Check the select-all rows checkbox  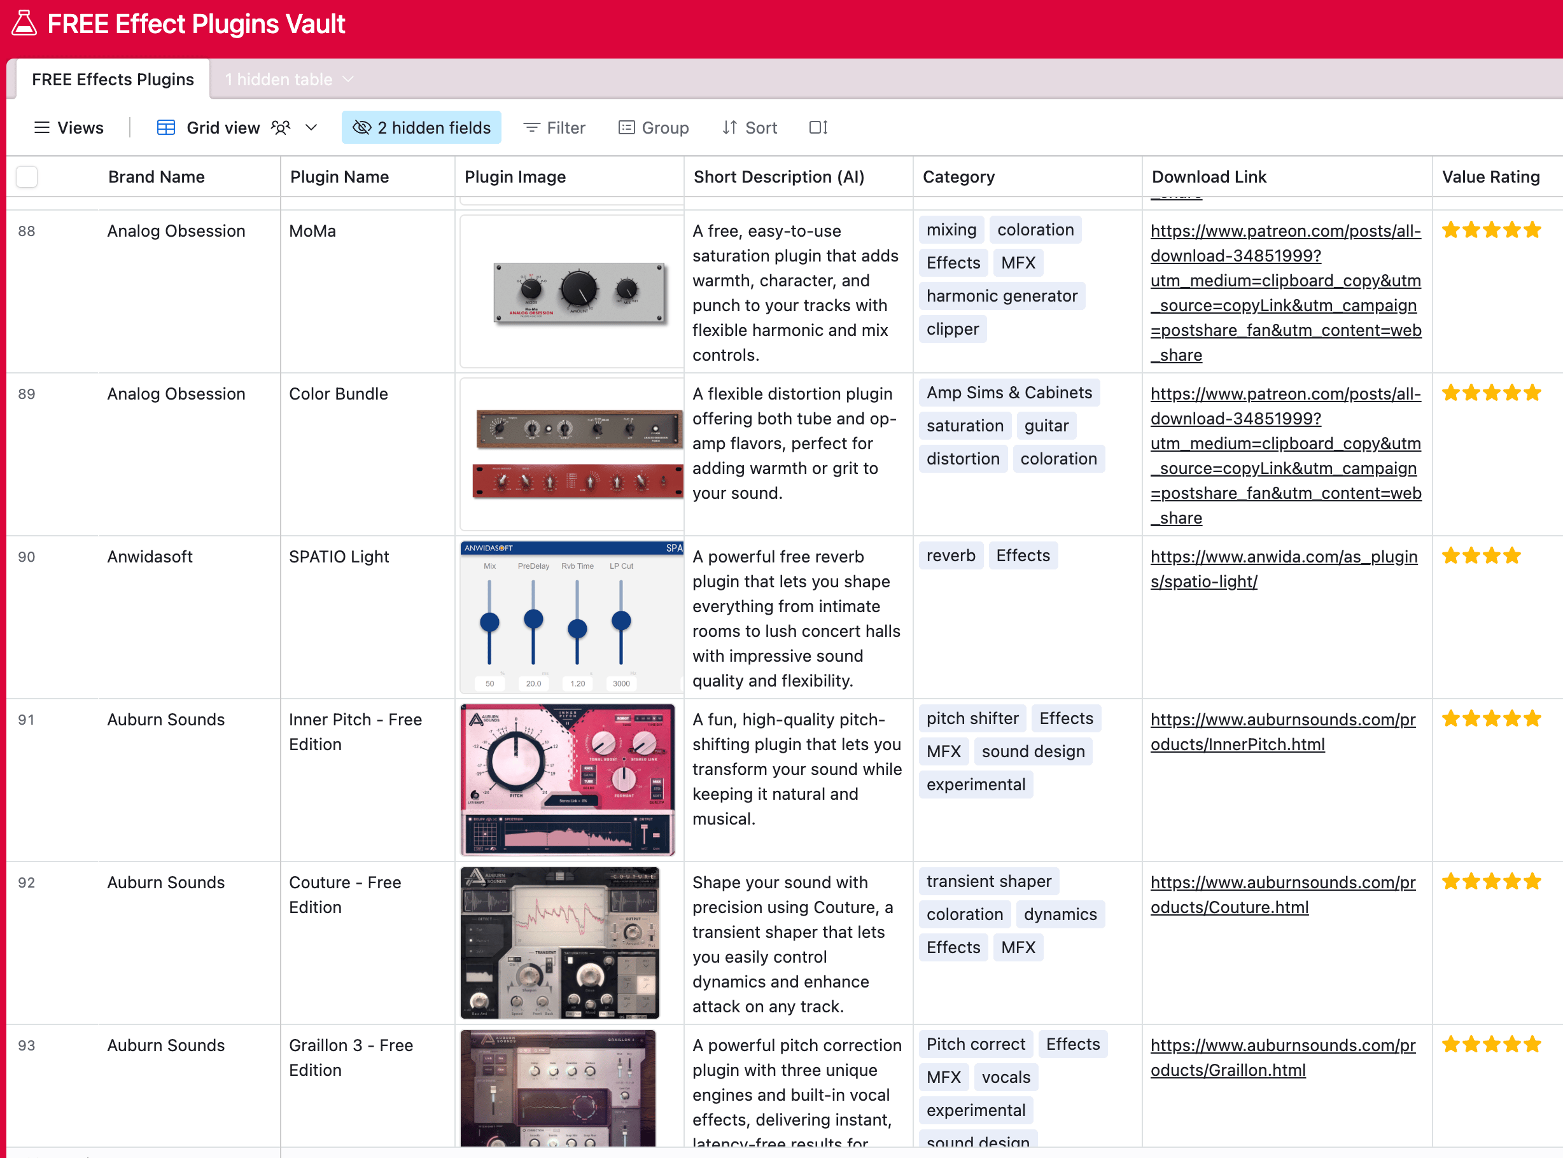tap(27, 177)
